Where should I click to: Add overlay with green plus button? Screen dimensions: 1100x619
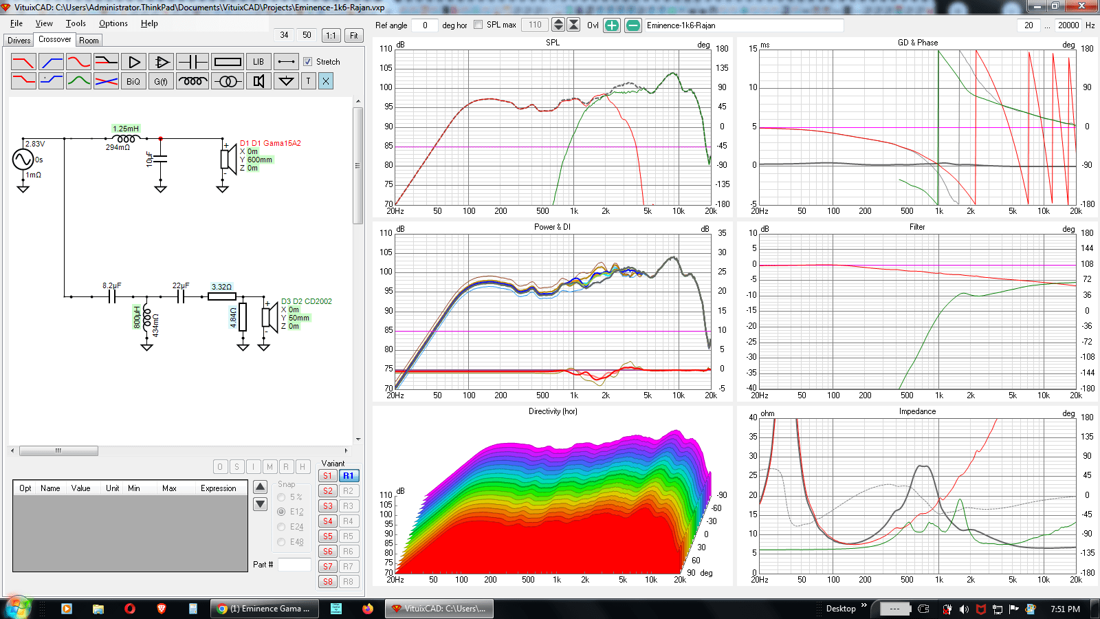612,25
